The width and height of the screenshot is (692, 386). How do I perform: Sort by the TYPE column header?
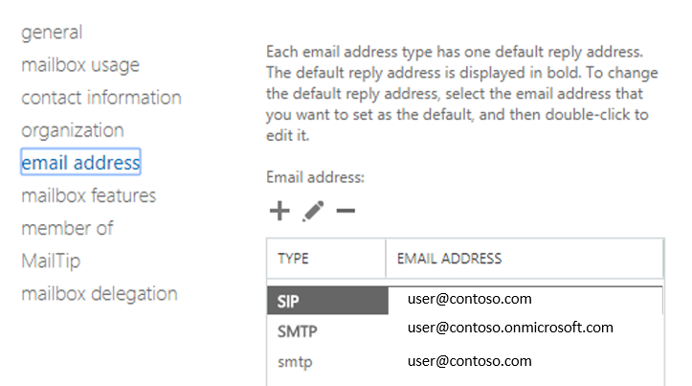[294, 259]
